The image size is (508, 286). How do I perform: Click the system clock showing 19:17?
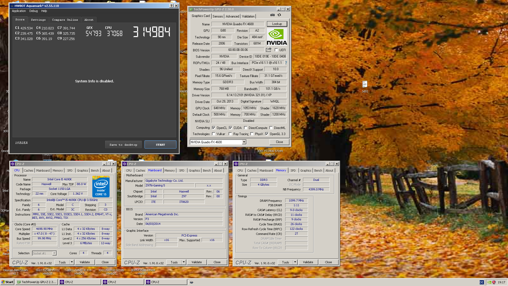[x=501, y=282]
